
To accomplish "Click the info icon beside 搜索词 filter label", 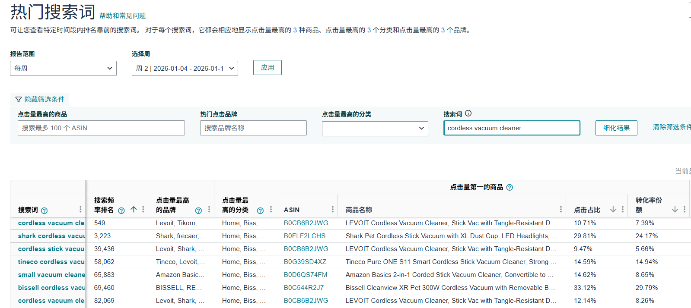I will pos(468,113).
